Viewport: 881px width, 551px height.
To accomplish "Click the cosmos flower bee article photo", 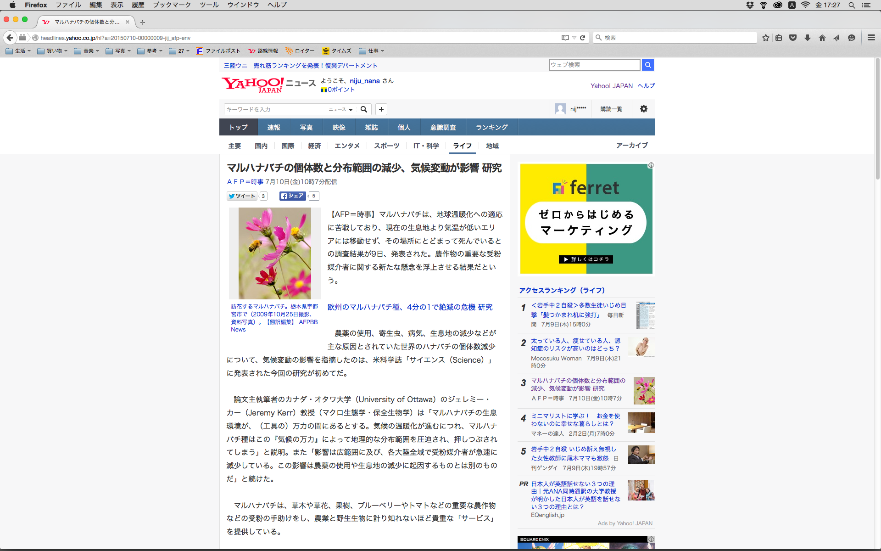I will [x=274, y=253].
